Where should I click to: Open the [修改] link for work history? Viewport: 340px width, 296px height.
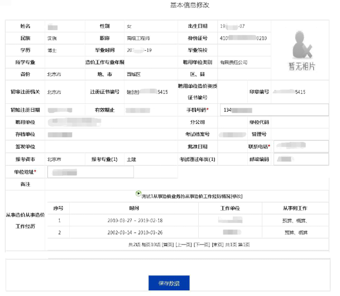(237, 196)
